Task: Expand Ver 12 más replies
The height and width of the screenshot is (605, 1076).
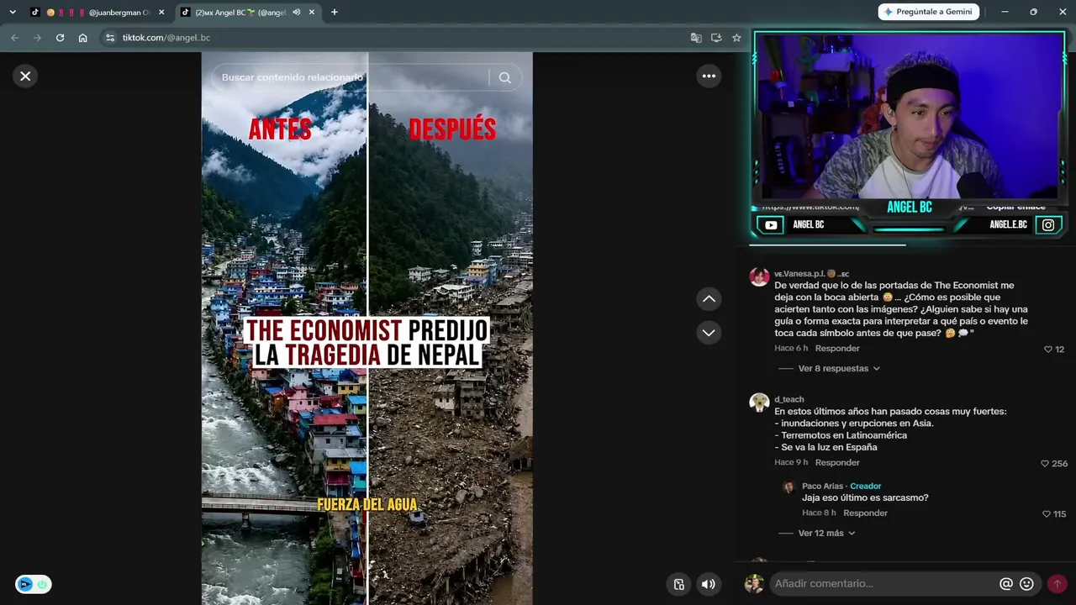Action: coord(826,534)
